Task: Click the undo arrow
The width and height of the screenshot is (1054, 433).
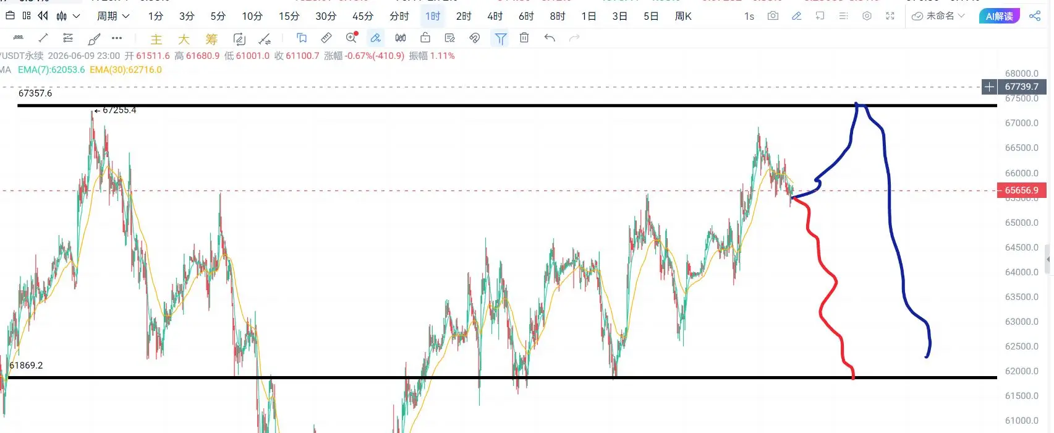Action: click(550, 38)
